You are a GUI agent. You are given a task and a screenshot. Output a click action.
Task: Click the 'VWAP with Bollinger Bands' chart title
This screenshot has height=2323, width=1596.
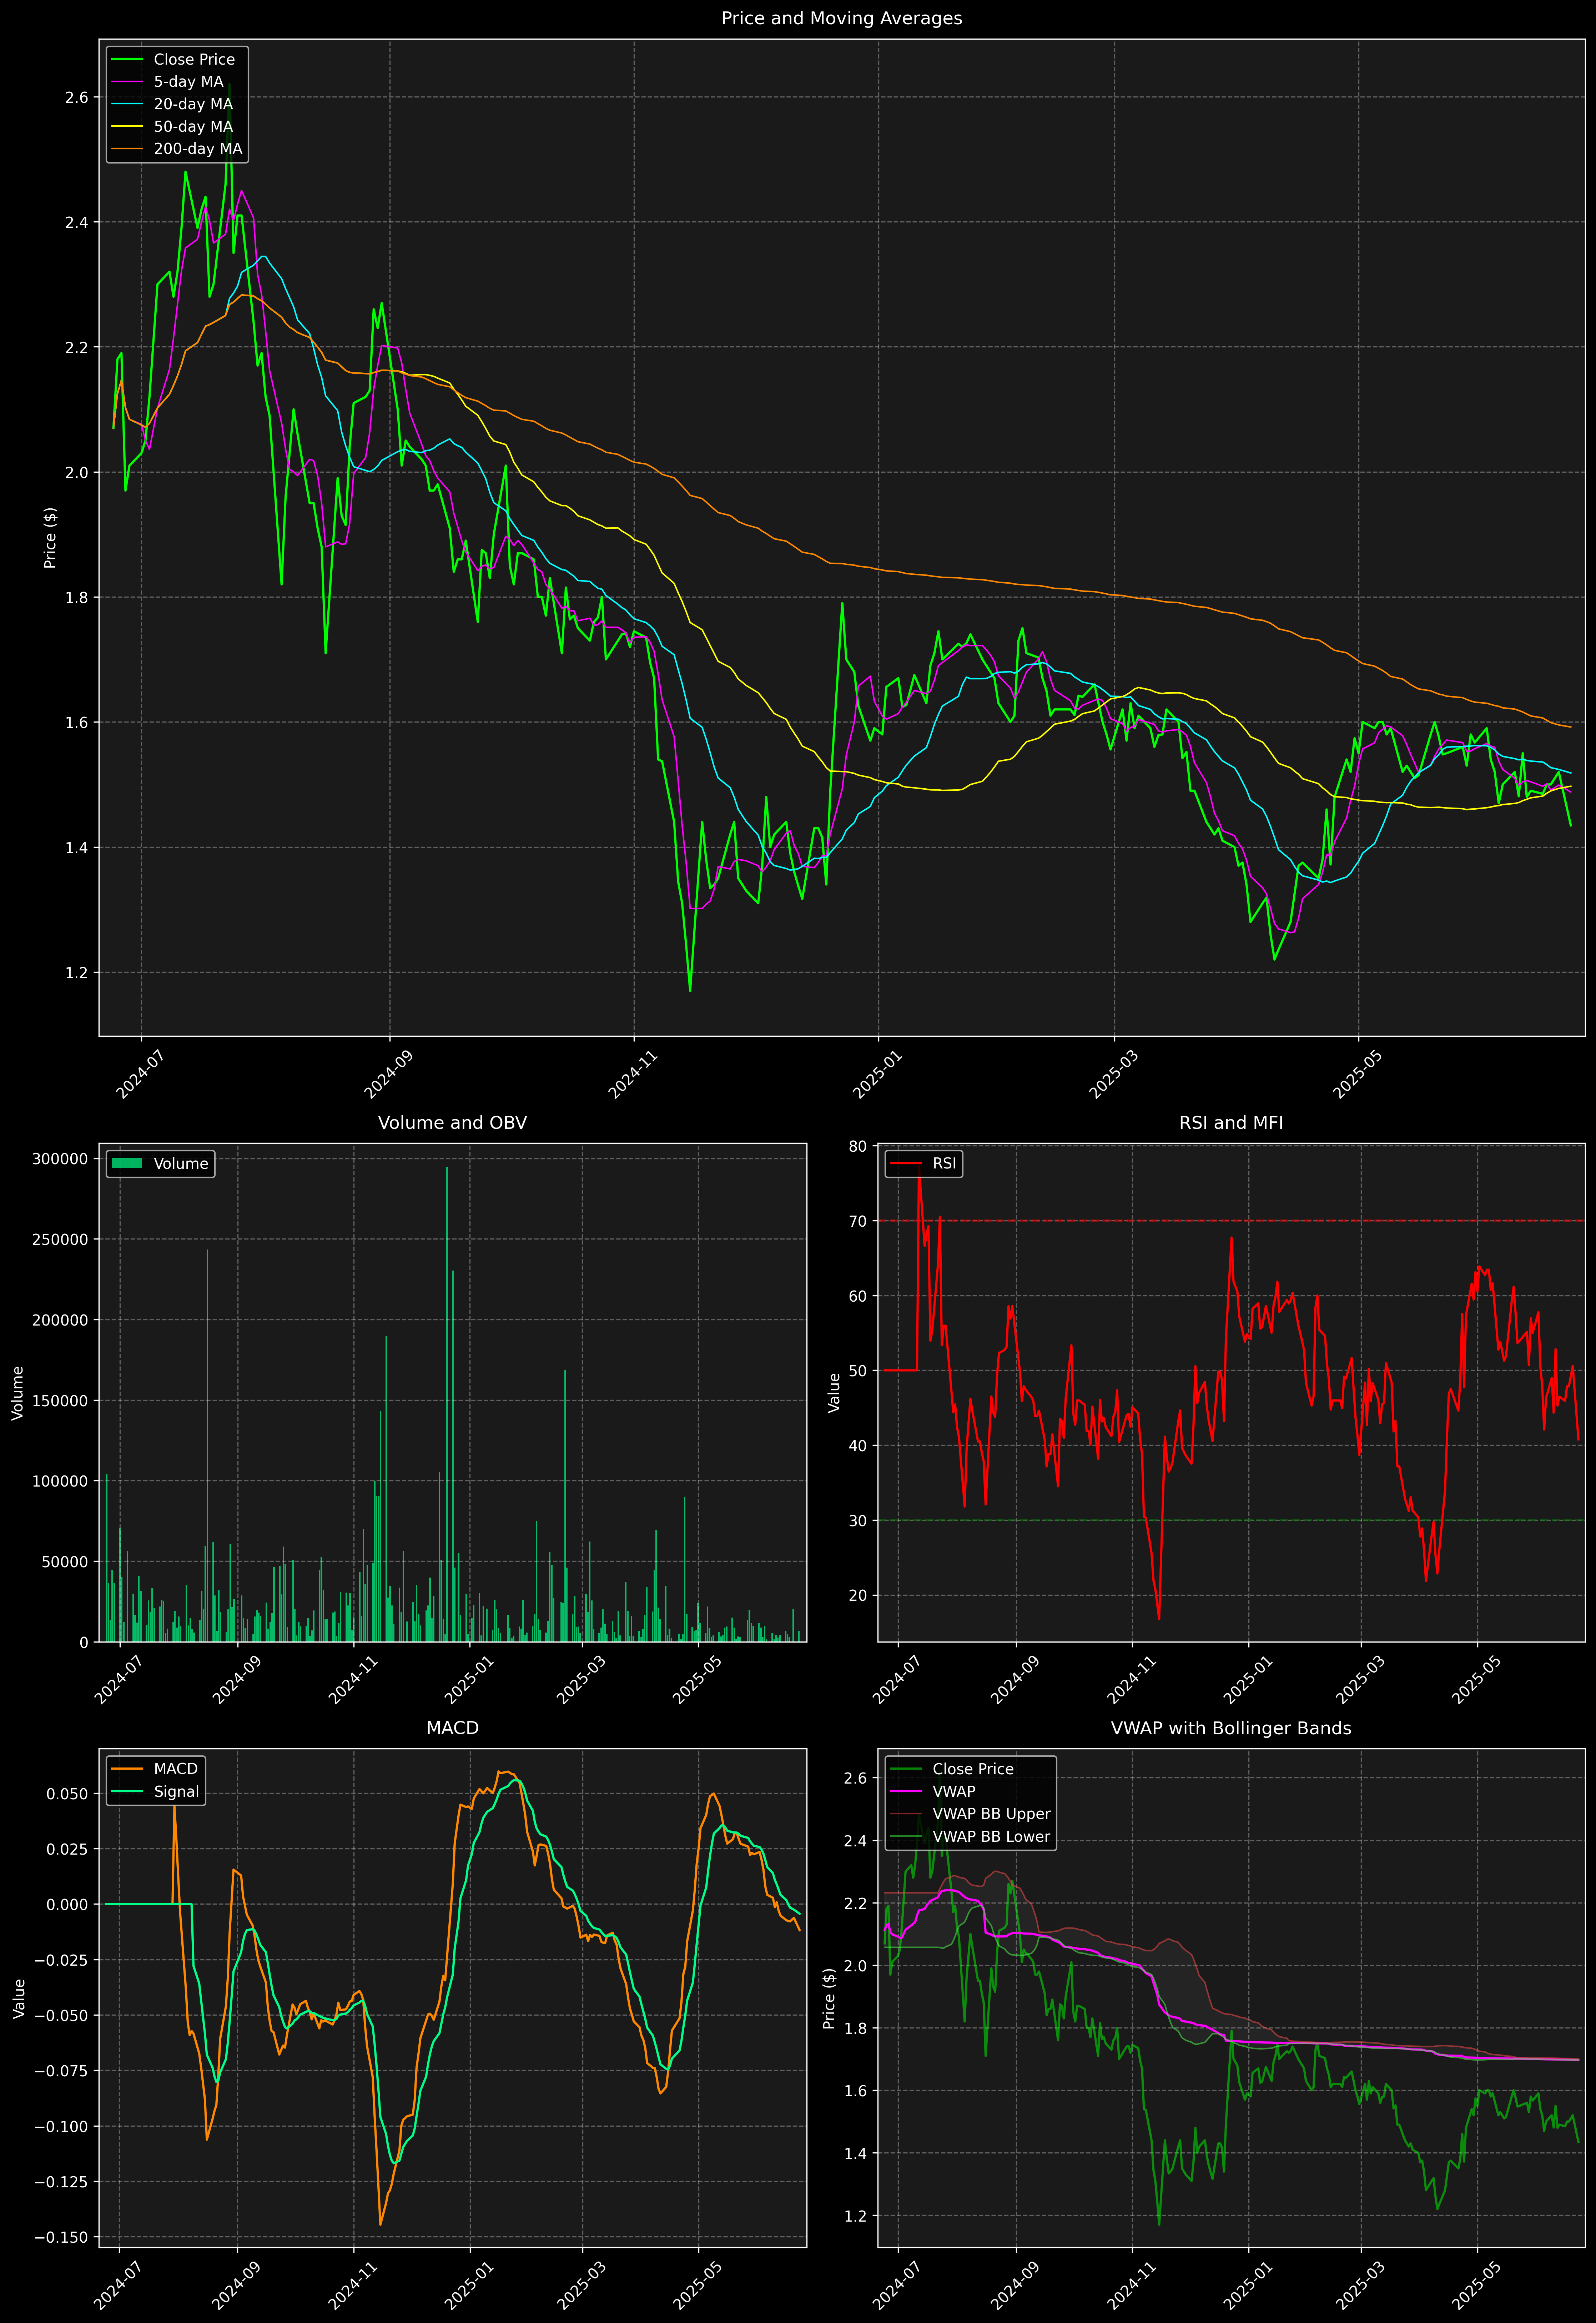(1231, 1728)
